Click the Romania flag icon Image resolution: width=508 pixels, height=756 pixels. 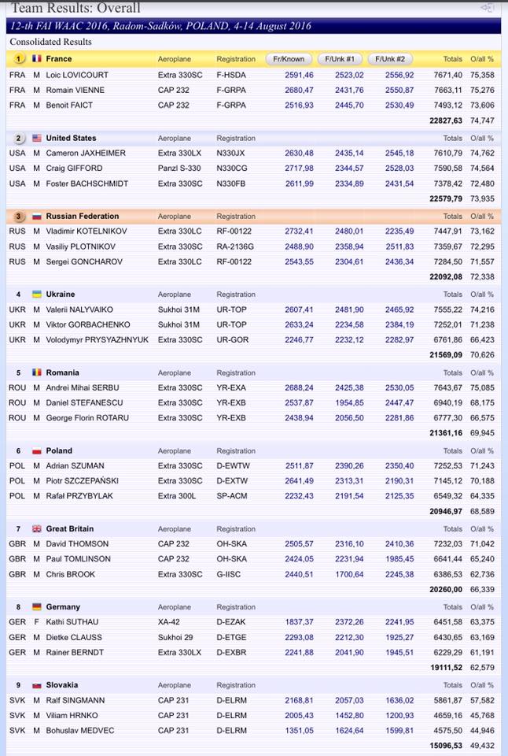tap(36, 372)
